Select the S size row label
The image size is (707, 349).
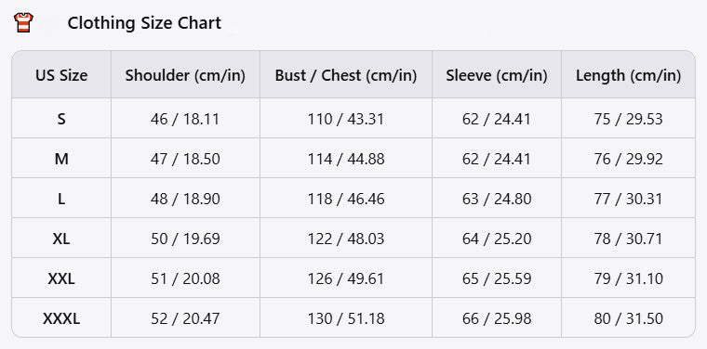(61, 119)
